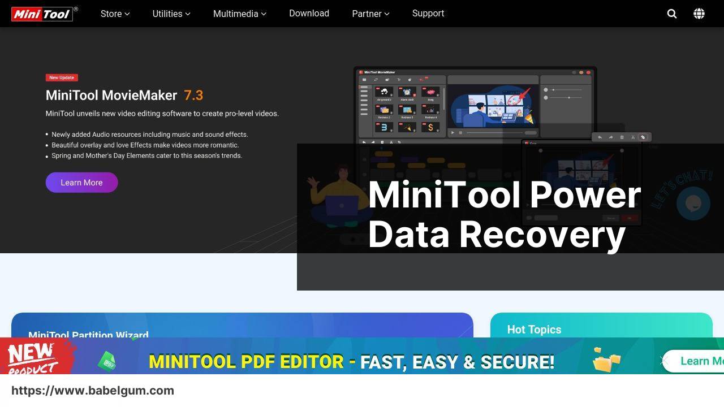
Task: Click the MiniTool MovieMaker 7.3 heading
Action: [x=124, y=96]
